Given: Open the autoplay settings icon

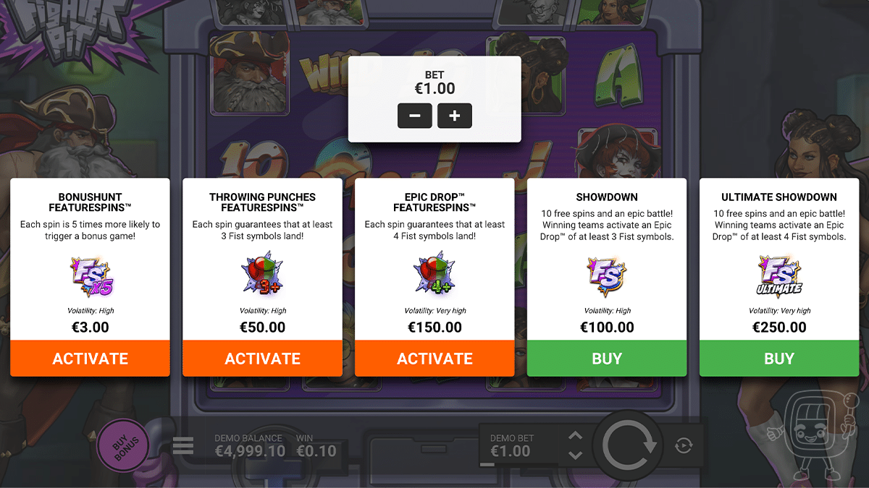Looking at the screenshot, I should (683, 445).
